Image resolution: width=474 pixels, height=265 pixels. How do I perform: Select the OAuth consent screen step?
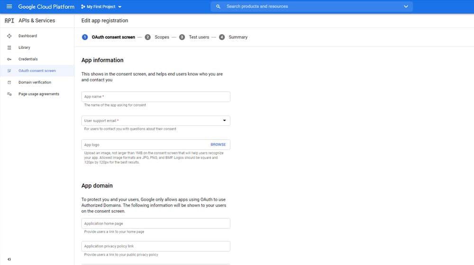coord(113,37)
